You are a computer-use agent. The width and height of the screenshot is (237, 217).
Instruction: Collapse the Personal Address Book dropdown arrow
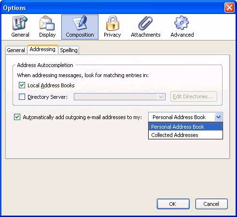point(219,117)
